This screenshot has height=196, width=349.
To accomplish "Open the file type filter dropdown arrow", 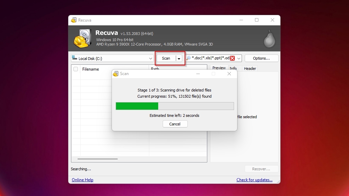I will point(239,59).
